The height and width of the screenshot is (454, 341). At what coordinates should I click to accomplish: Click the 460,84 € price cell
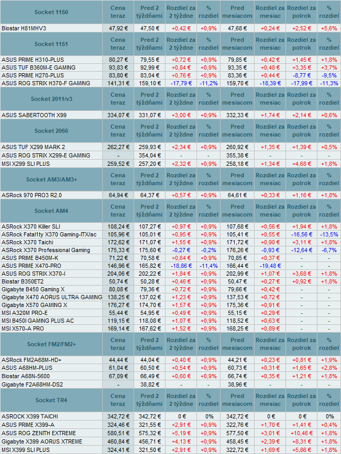click(118, 441)
